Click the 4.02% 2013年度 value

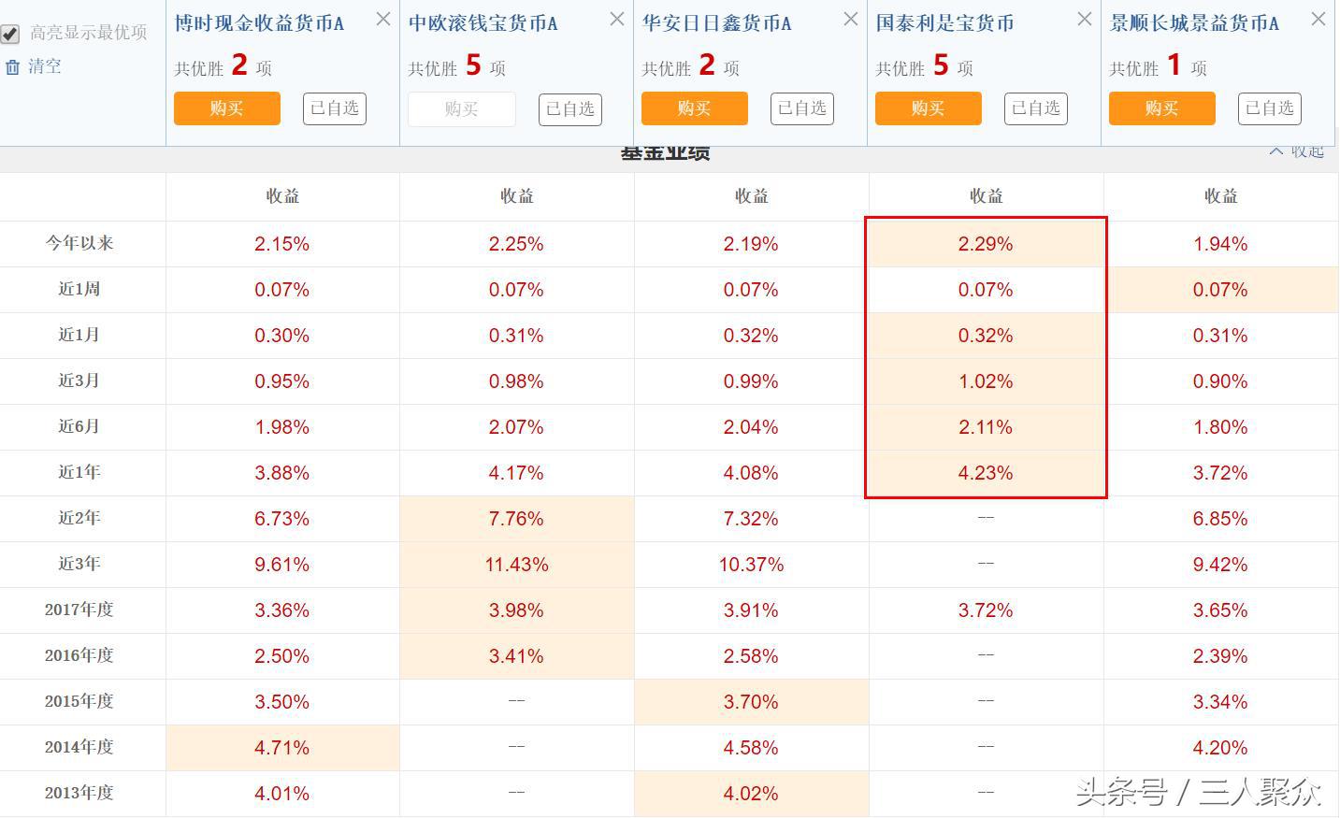[751, 794]
